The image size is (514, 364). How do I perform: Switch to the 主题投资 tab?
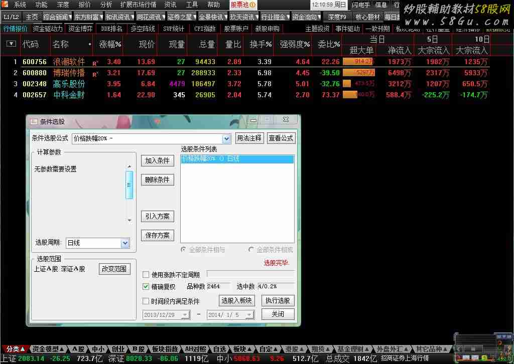pyautogui.click(x=317, y=29)
